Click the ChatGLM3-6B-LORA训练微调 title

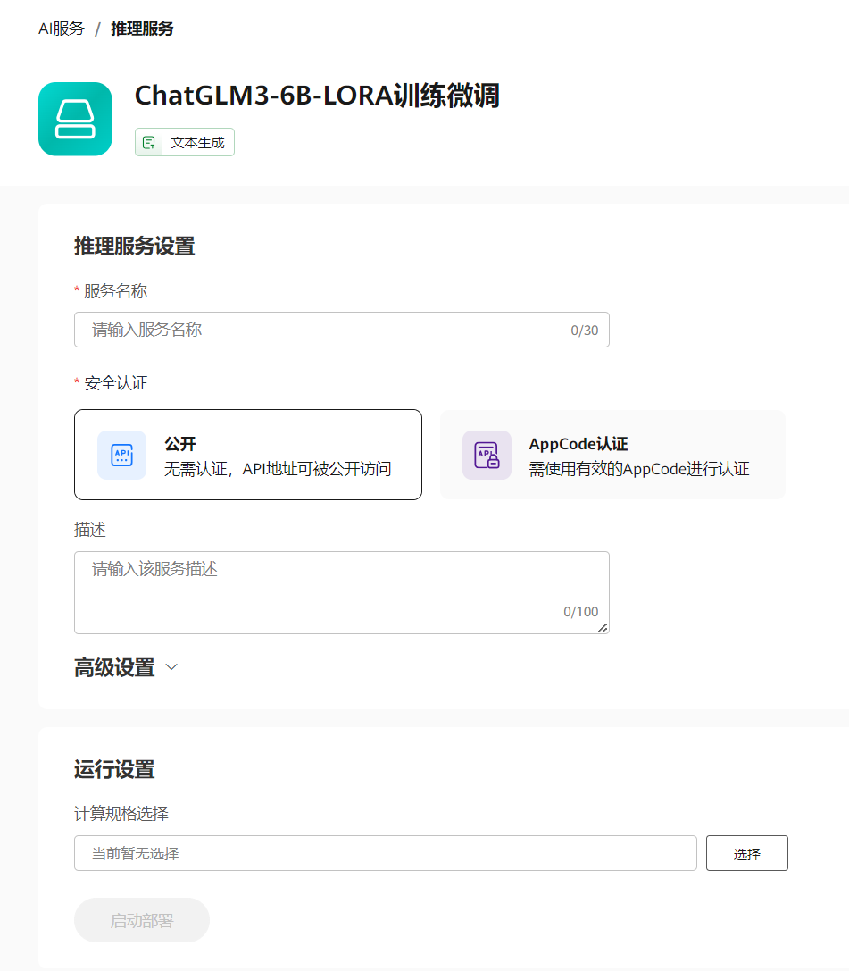[317, 96]
